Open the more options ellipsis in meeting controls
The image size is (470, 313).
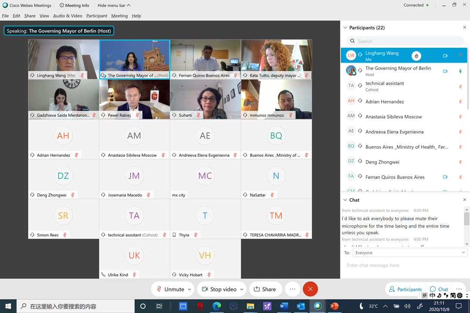[292, 289]
